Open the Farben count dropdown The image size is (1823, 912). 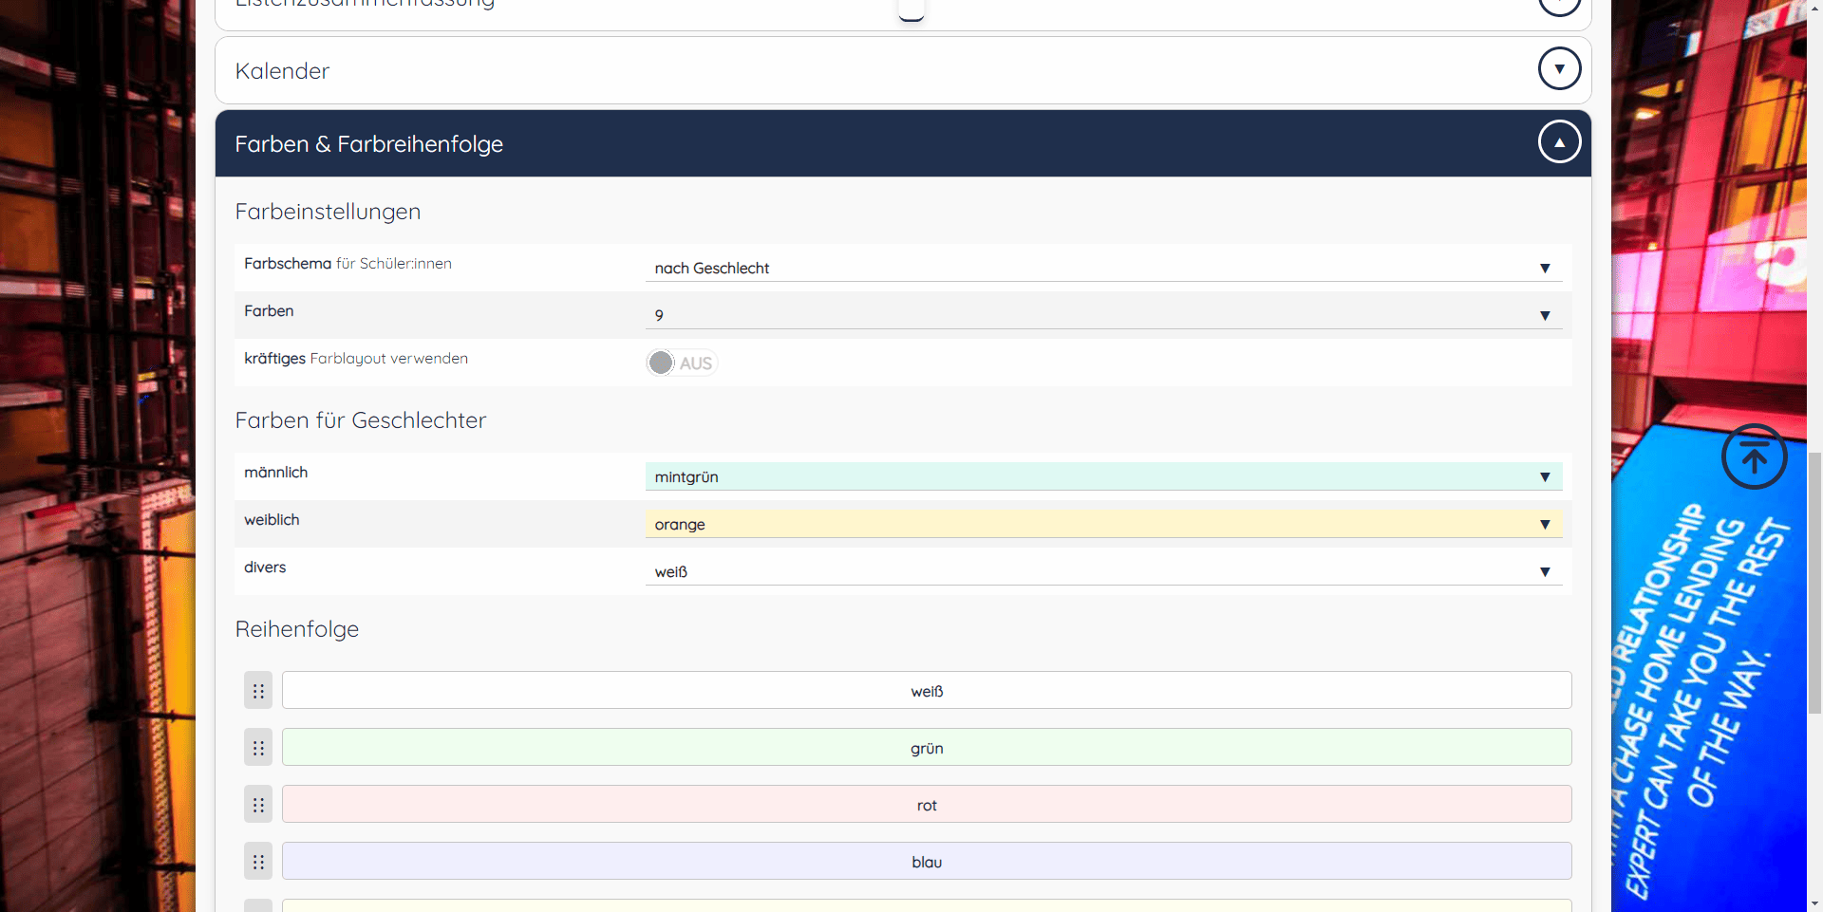pyautogui.click(x=1103, y=315)
